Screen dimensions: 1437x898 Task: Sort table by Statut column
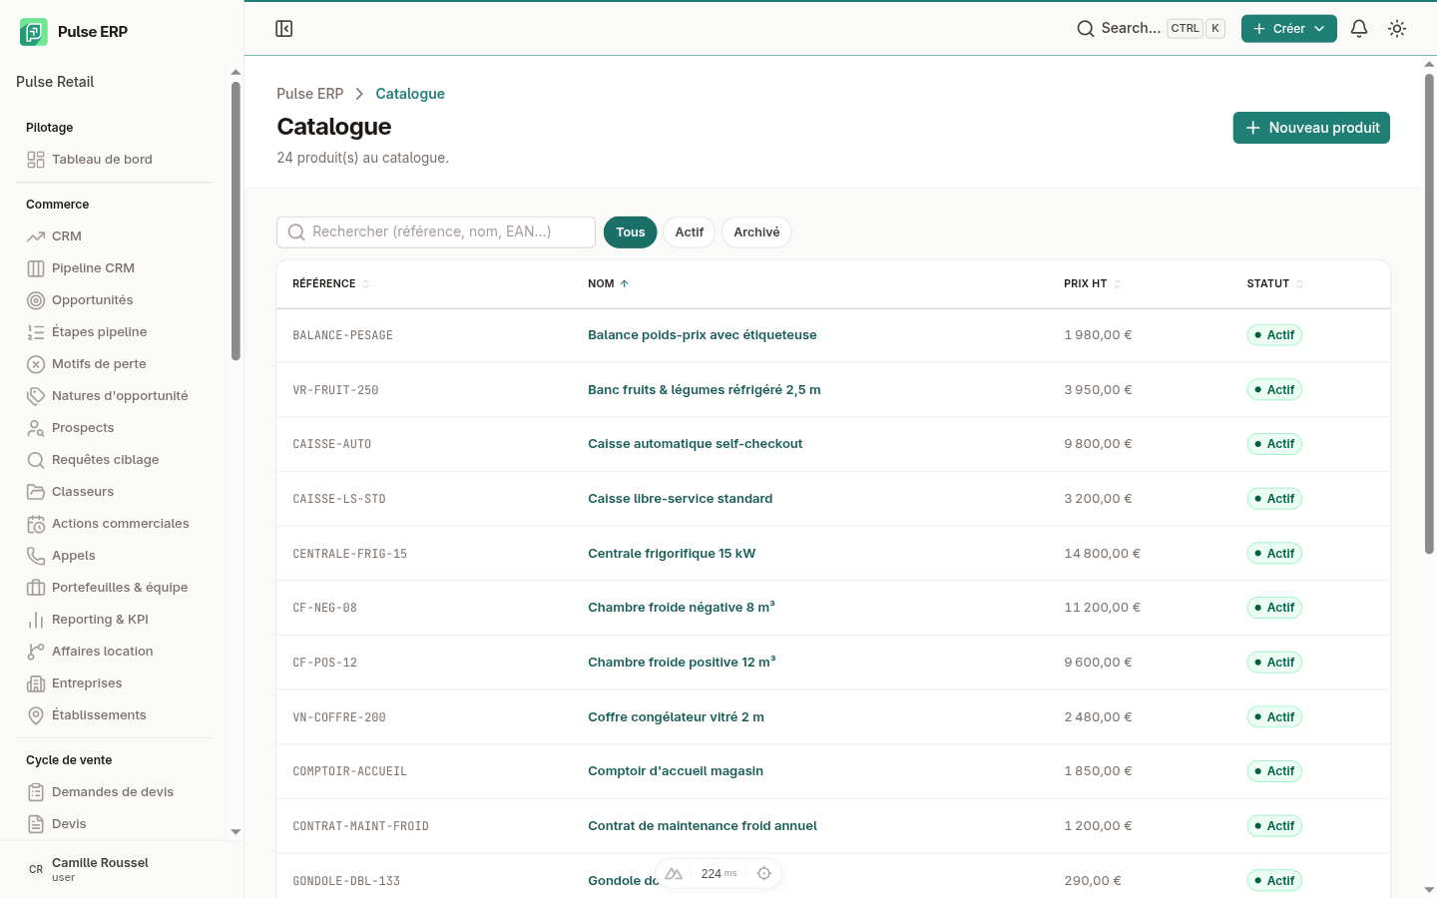click(1275, 284)
